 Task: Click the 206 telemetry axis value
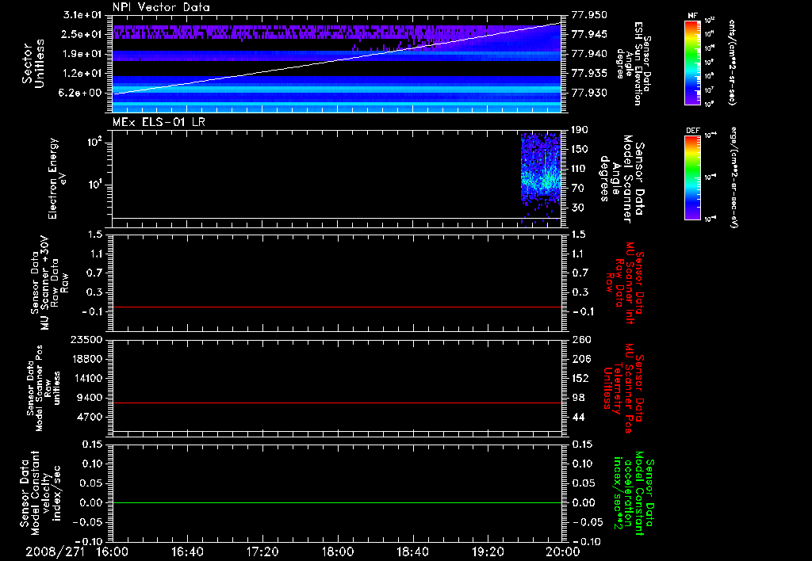581,359
